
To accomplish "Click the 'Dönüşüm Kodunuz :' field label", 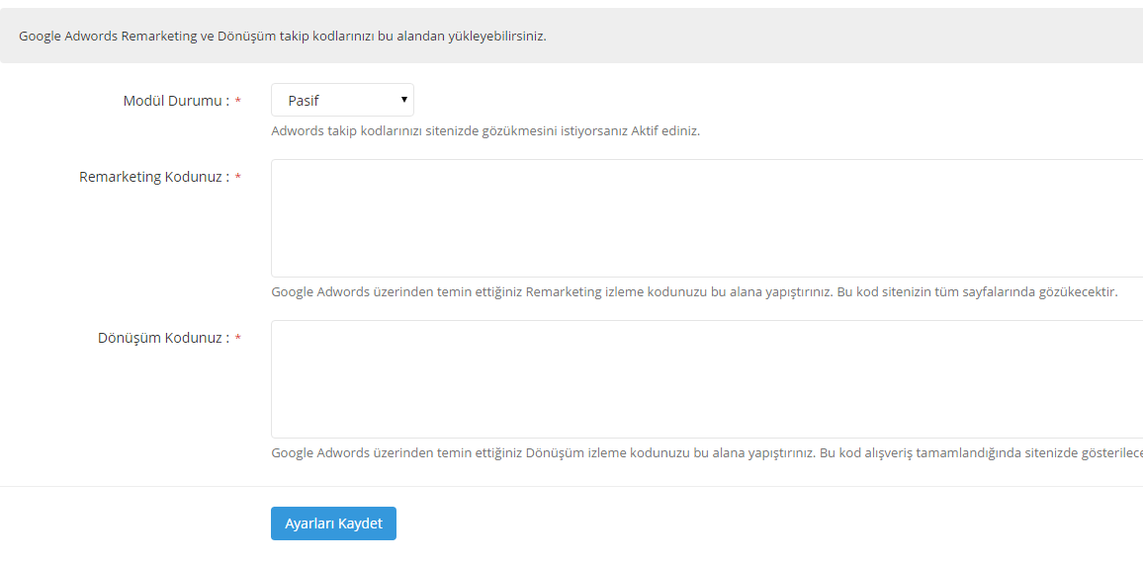I will click(163, 338).
